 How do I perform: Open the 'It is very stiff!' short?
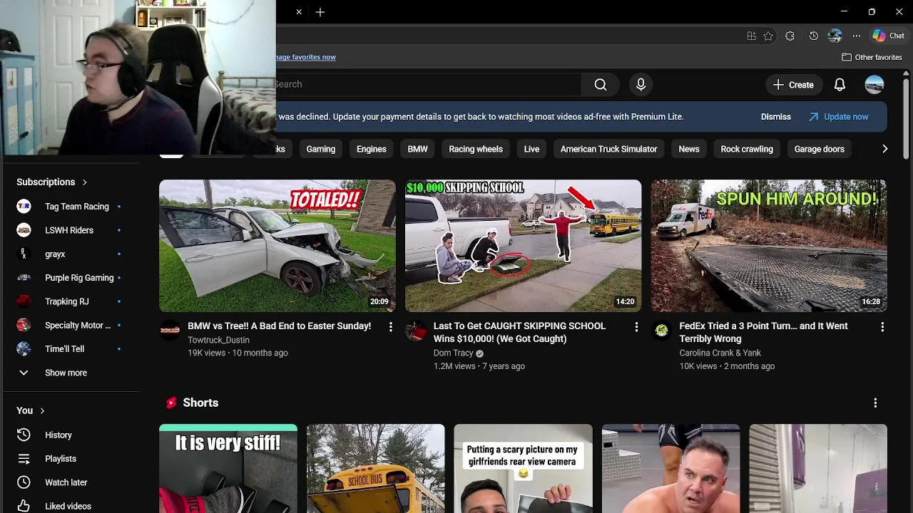tap(228, 469)
